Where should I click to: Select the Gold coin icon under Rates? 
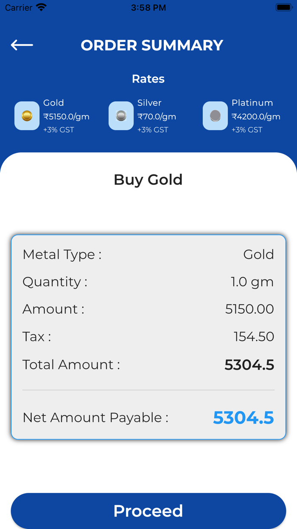tap(26, 116)
